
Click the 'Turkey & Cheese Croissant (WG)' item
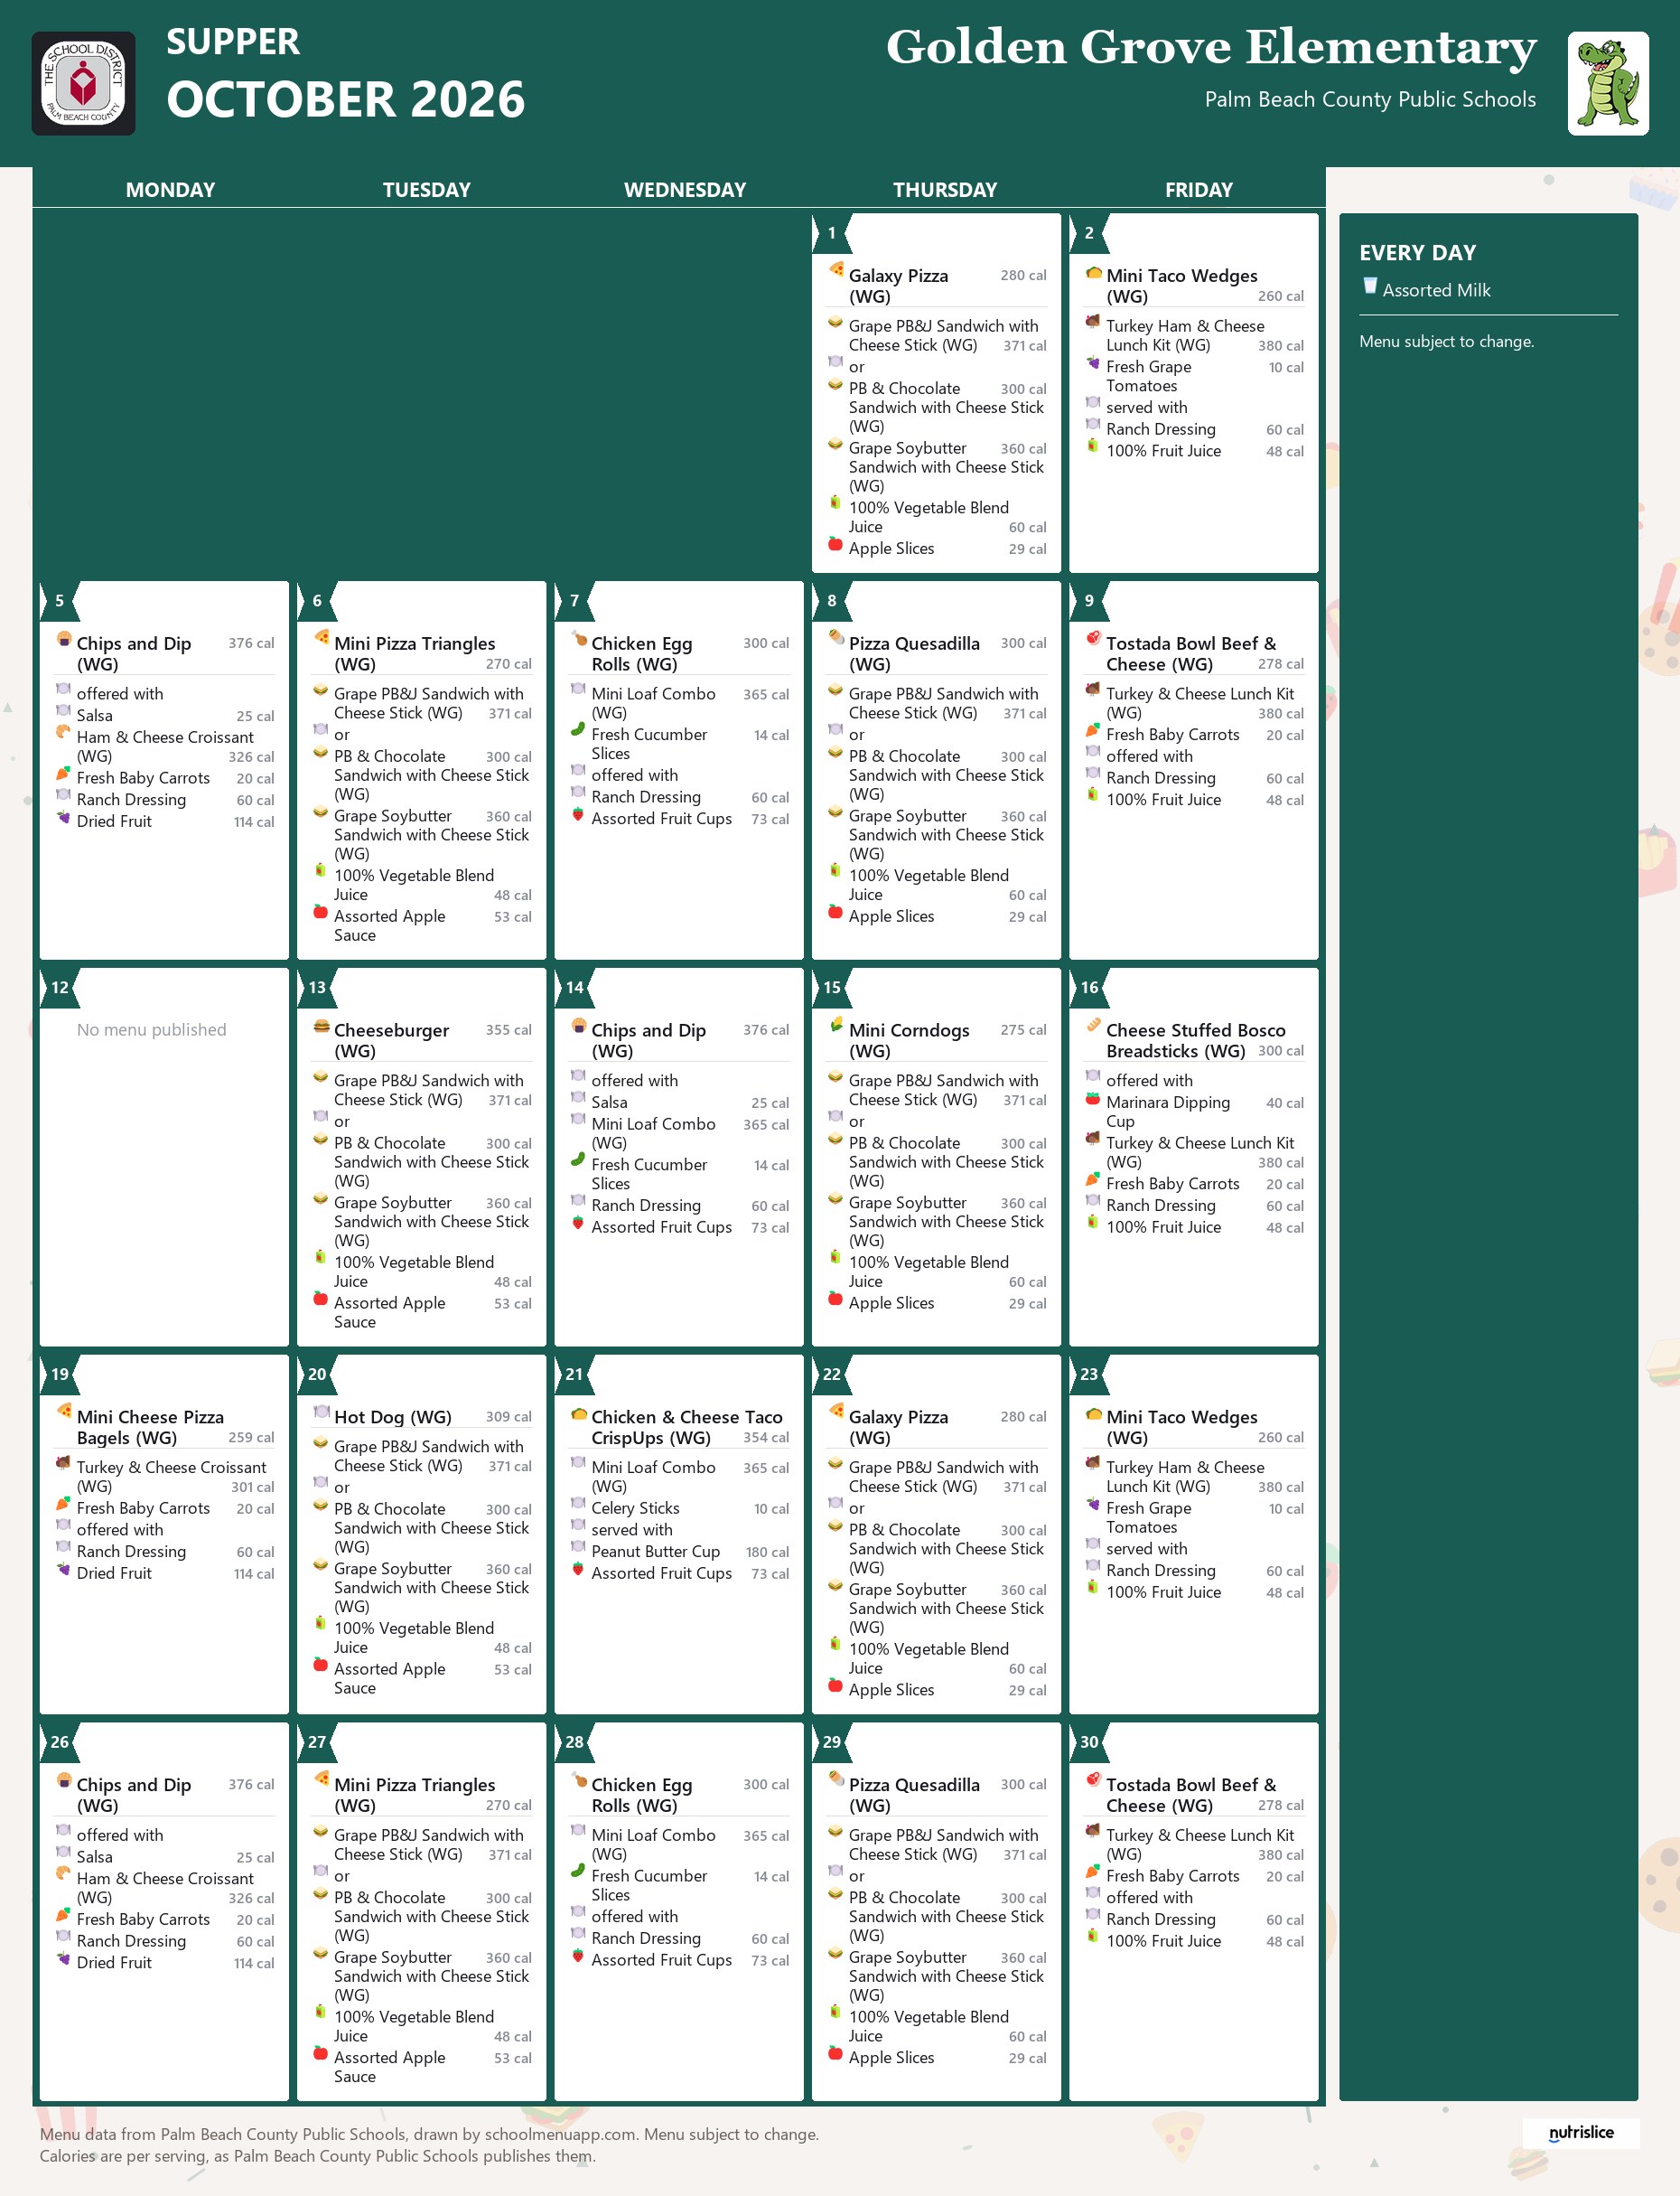171,1477
